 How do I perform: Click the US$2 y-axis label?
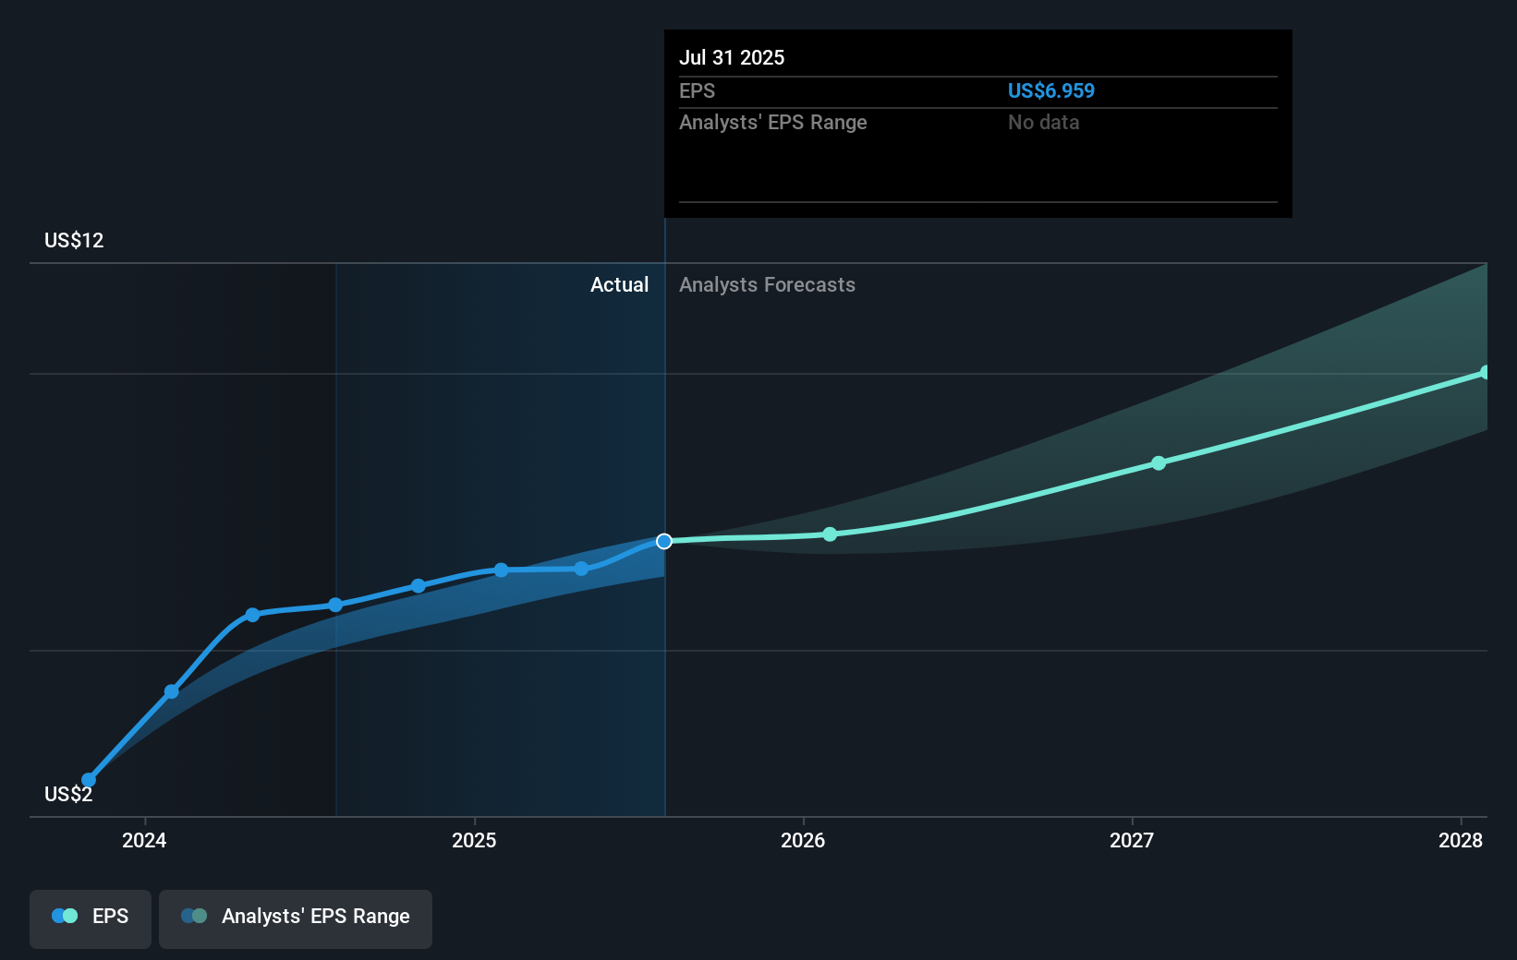tap(68, 795)
